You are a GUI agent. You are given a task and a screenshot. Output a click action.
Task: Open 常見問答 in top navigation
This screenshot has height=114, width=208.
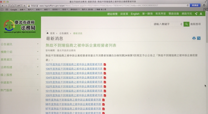[x=161, y=14]
